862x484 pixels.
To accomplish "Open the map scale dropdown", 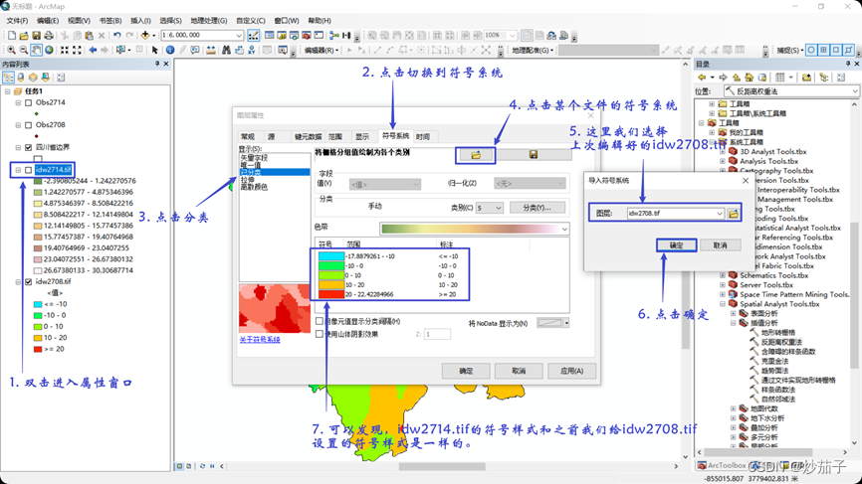I will tap(239, 35).
